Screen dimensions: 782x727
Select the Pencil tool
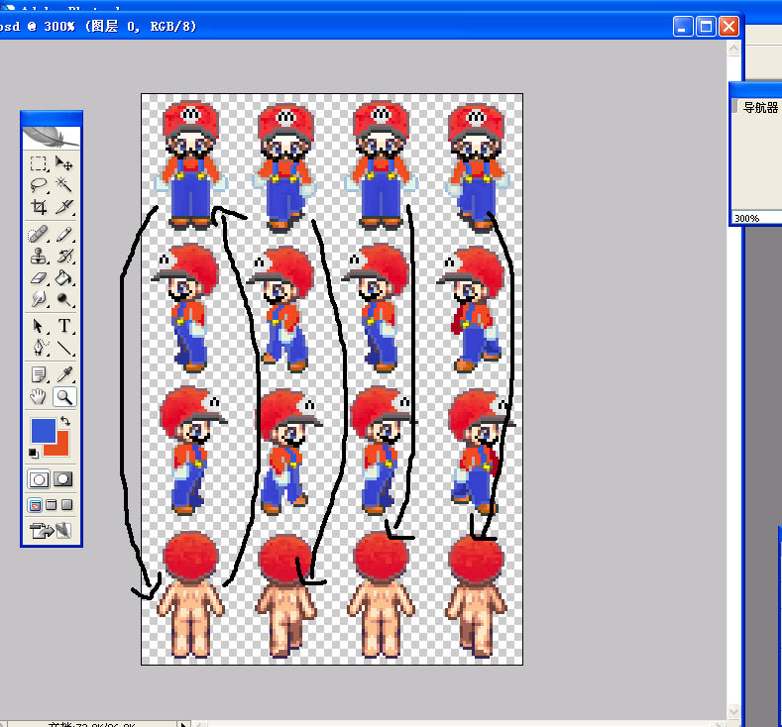coord(63,234)
